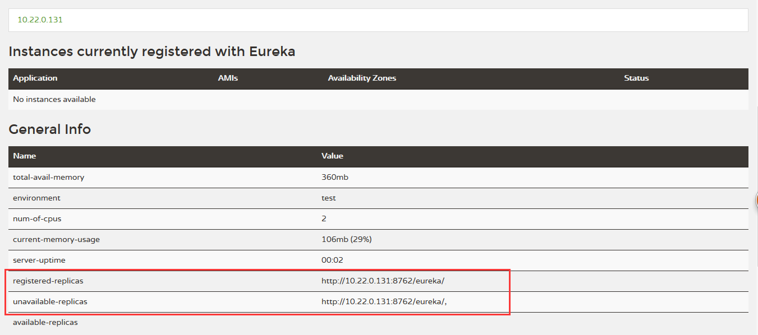Image resolution: width=758 pixels, height=335 pixels.
Task: Click the General Info heading
Action: 49,129
